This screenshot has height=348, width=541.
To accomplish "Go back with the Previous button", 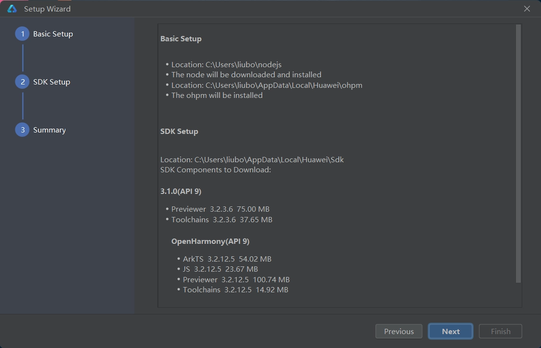I will tap(399, 331).
